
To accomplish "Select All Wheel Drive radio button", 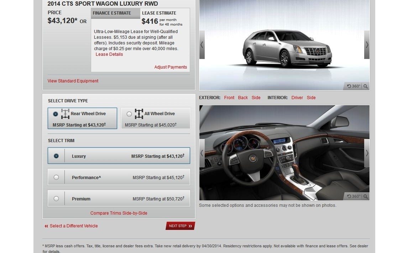I will pos(129,114).
